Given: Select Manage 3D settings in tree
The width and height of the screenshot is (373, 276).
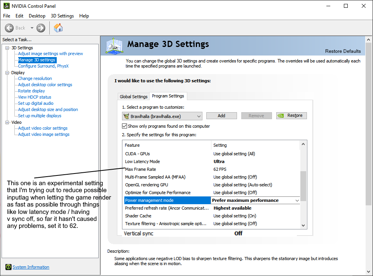Looking at the screenshot, I should 37,60.
